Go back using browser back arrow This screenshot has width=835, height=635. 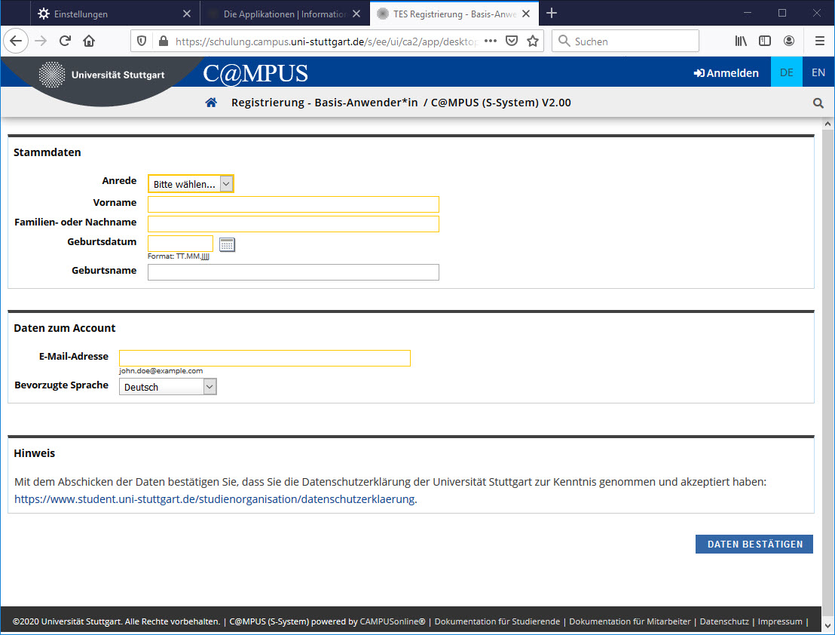pyautogui.click(x=16, y=41)
